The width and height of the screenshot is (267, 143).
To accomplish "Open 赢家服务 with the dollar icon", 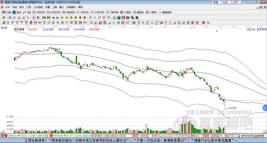I will pos(165,12).
